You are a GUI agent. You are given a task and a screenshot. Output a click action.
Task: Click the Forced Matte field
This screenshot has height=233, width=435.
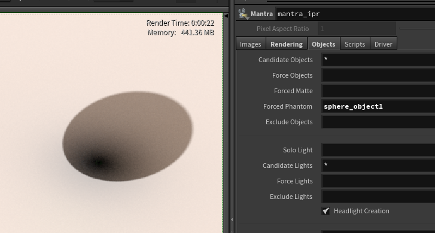[x=378, y=91]
